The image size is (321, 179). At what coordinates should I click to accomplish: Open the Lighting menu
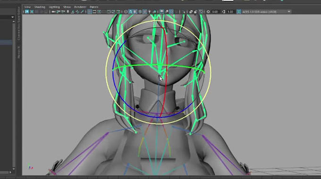[54, 7]
